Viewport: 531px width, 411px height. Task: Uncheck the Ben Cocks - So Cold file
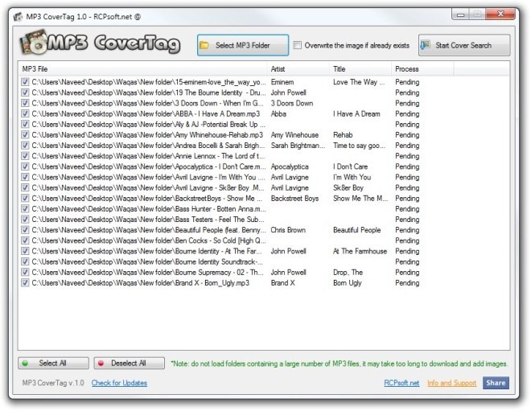[x=25, y=240]
